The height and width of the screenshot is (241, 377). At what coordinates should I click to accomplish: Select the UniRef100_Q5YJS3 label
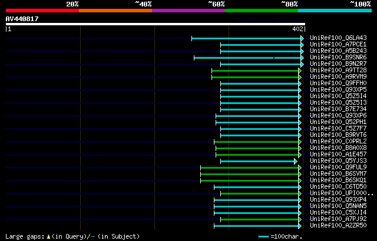point(338,161)
